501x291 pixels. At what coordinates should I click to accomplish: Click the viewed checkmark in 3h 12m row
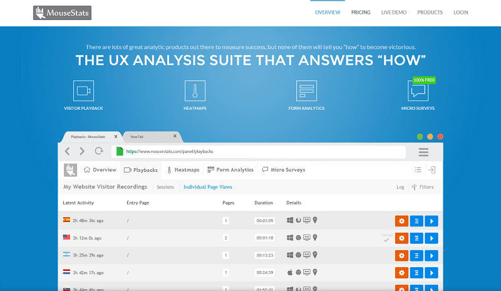point(386,240)
